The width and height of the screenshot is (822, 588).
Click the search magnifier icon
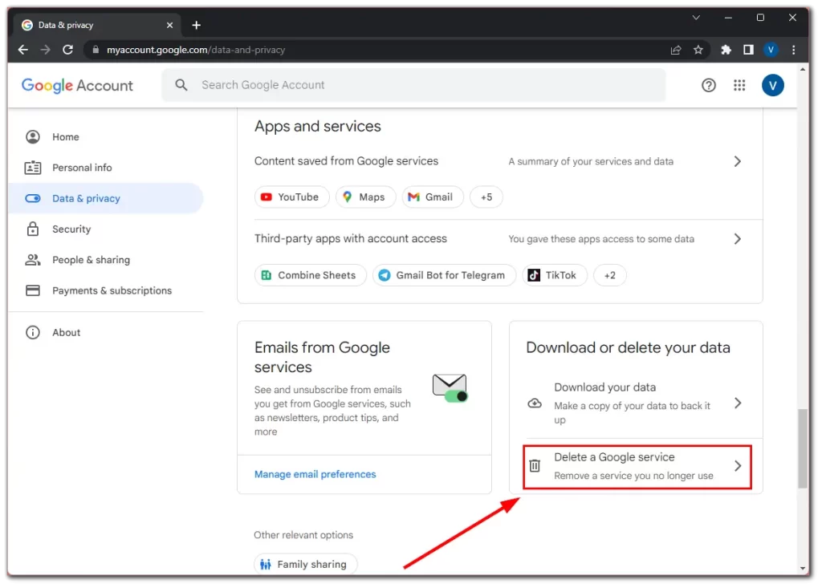click(181, 85)
